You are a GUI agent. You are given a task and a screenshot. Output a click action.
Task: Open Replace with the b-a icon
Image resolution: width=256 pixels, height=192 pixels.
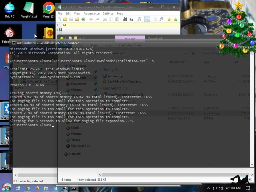pos(131,19)
